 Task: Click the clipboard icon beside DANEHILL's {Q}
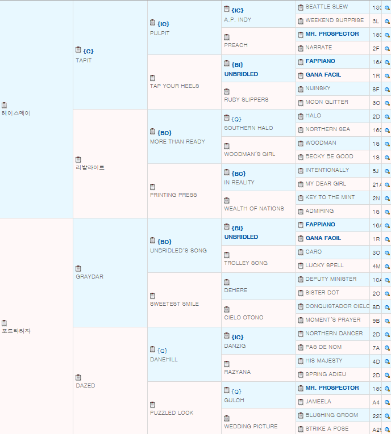click(x=152, y=349)
